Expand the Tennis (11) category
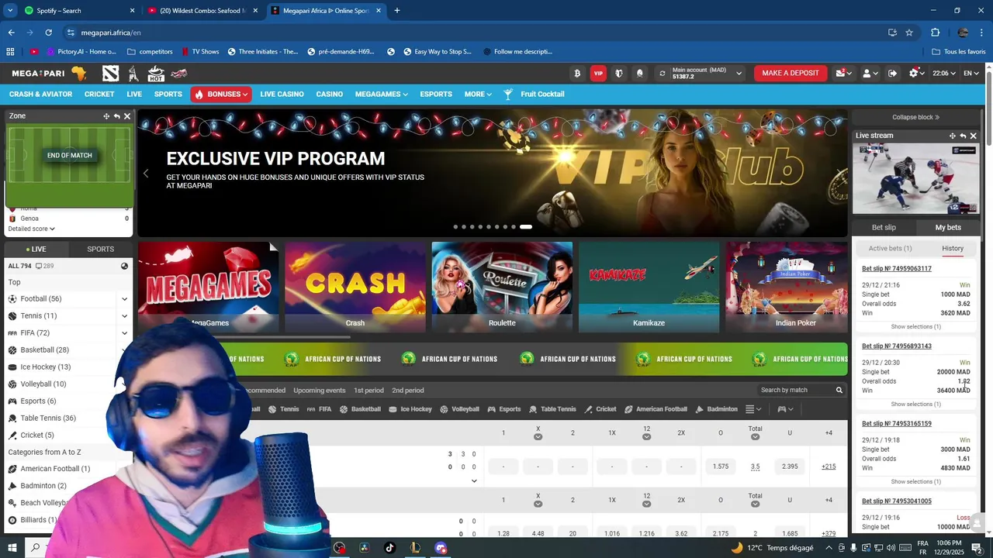993x558 pixels. coord(124,315)
